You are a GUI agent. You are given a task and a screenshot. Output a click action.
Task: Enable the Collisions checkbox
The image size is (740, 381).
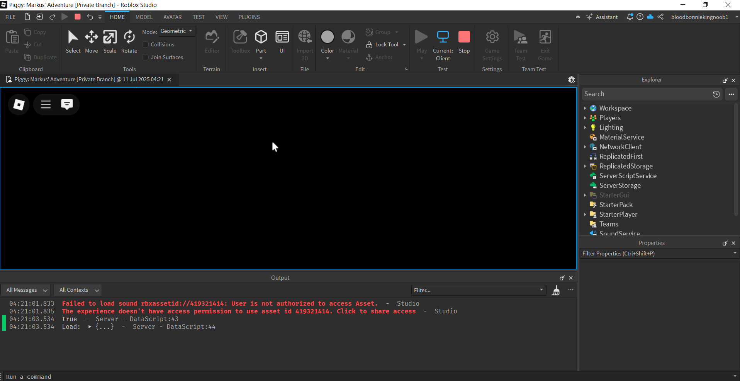(146, 44)
